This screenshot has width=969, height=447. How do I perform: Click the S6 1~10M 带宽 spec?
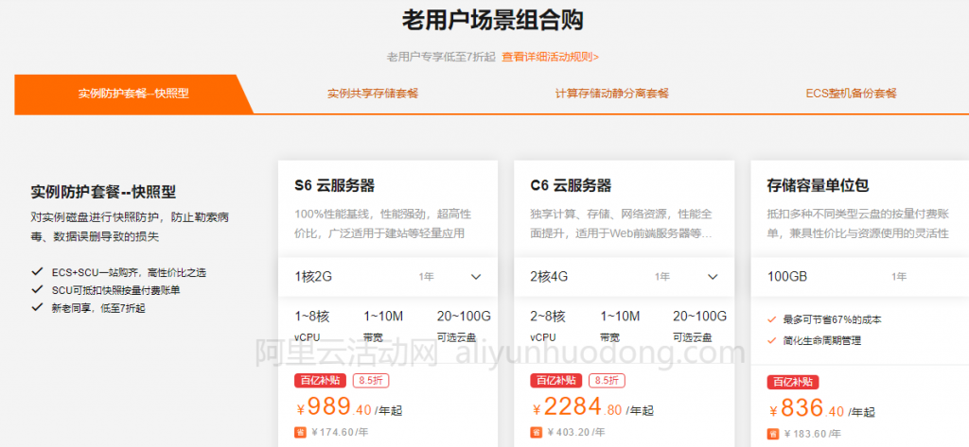coord(383,327)
